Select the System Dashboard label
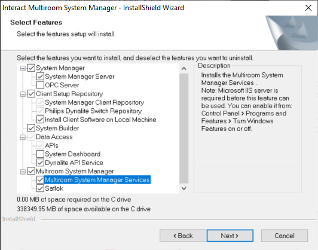The image size is (318, 250). pyautogui.click(x=72, y=154)
